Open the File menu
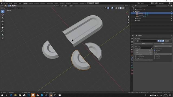The height and width of the screenshot is (97, 173). click(4, 3)
